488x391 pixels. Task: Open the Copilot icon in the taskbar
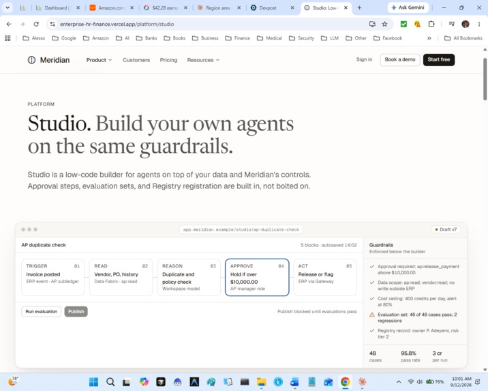coord(144,381)
